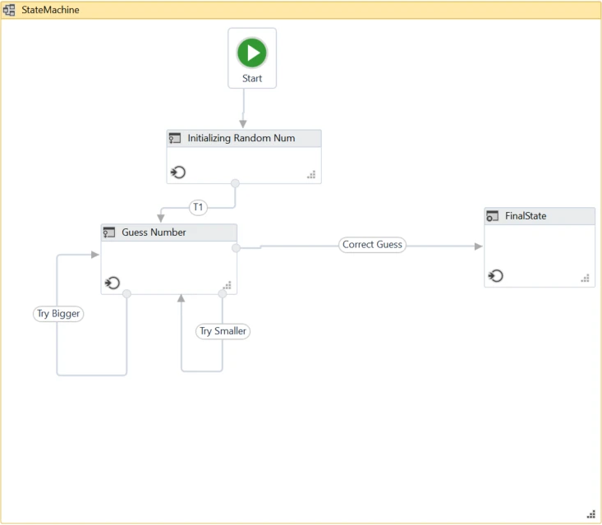This screenshot has width=602, height=525.
Task: Click the green Start play icon
Action: [252, 53]
